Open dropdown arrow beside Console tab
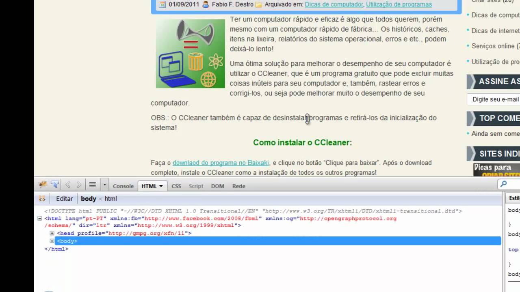This screenshot has width=520, height=292. pyautogui.click(x=104, y=185)
